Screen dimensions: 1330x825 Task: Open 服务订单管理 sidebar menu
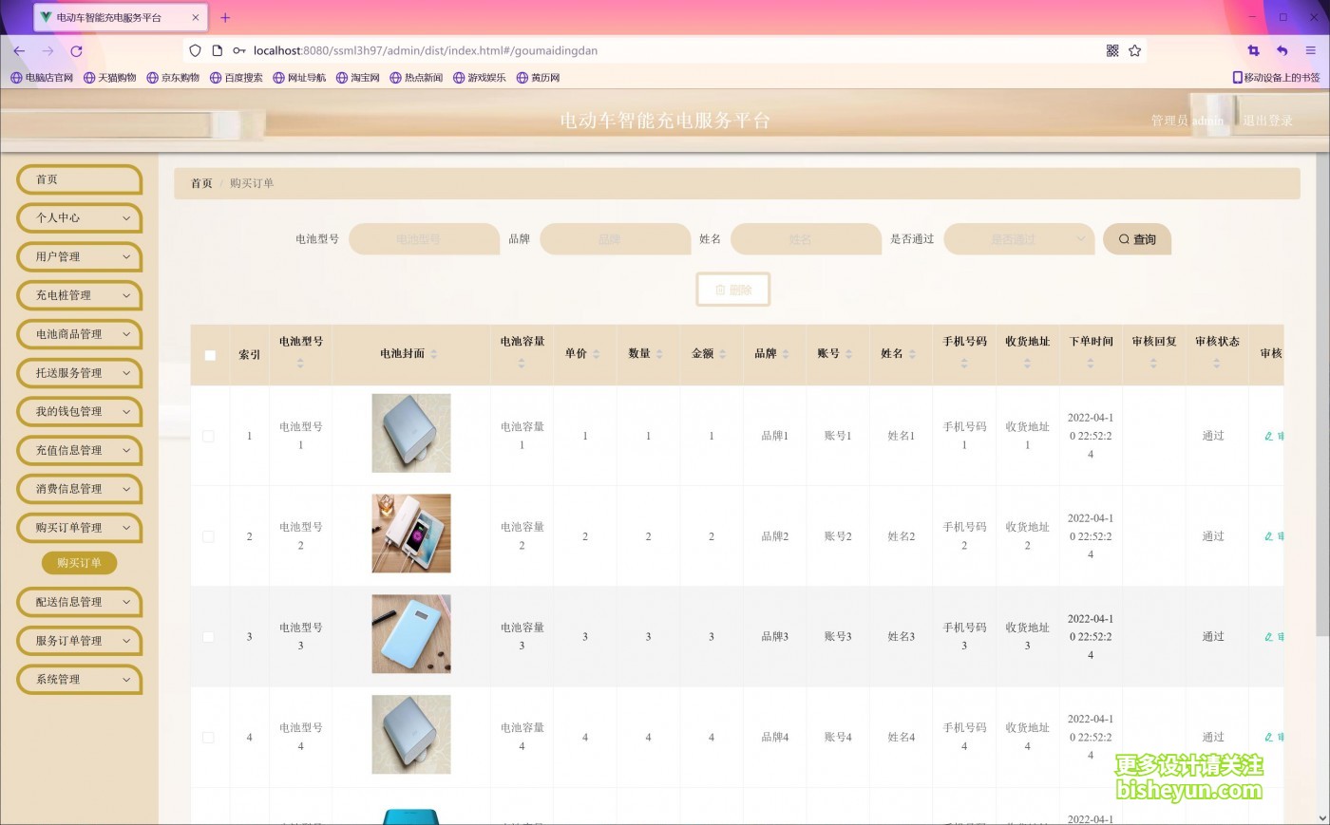coord(79,641)
